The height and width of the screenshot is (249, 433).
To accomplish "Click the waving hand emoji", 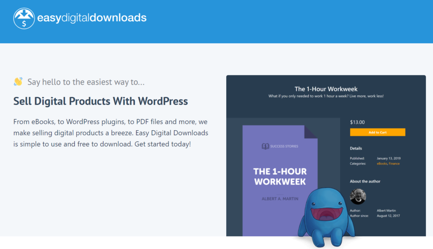I will (x=18, y=81).
